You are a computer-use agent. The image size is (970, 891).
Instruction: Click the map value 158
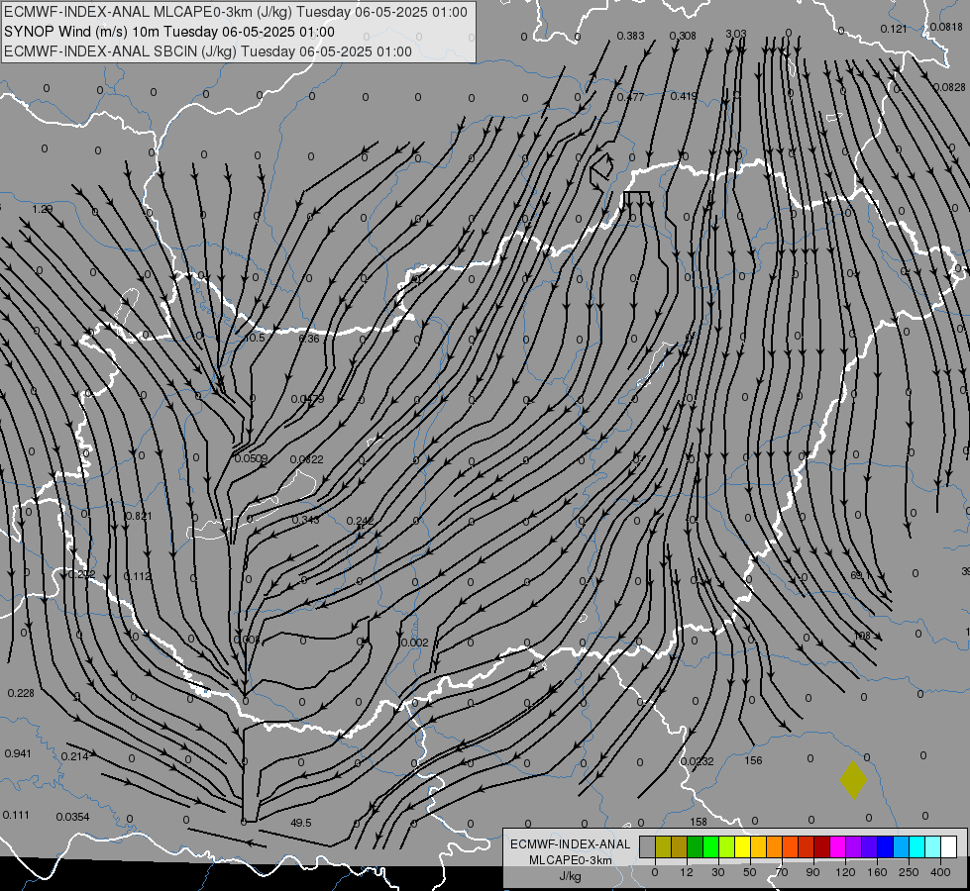[699, 822]
